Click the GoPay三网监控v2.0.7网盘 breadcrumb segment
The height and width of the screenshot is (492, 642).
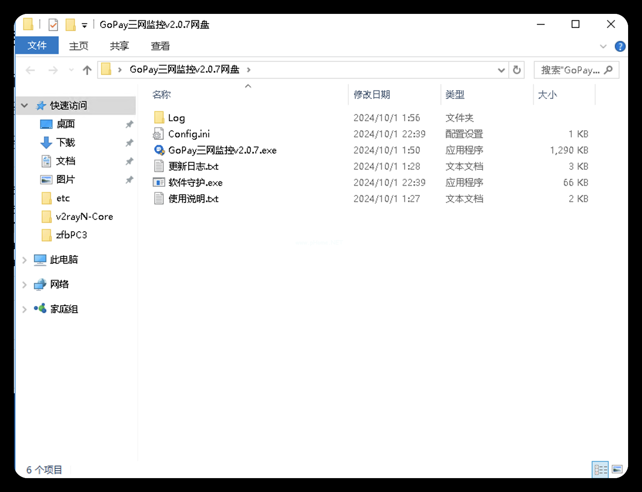pos(184,69)
